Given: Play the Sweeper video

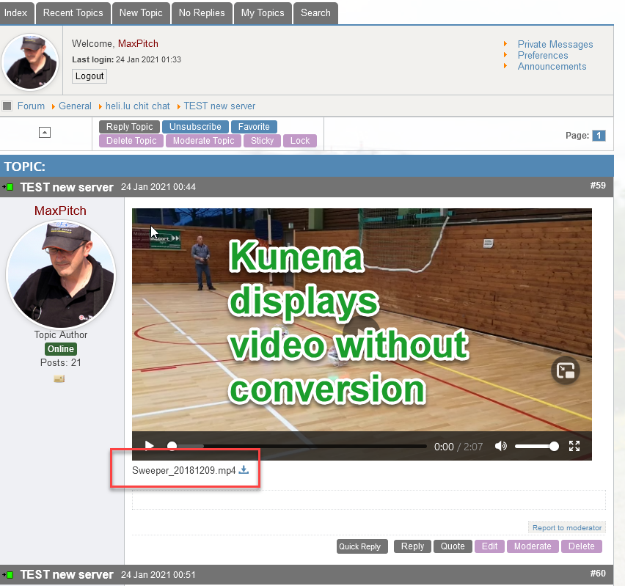Looking at the screenshot, I should click(x=149, y=446).
